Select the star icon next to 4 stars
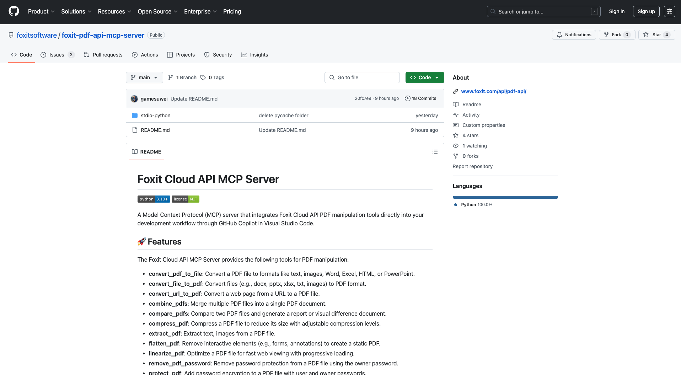 tap(456, 135)
